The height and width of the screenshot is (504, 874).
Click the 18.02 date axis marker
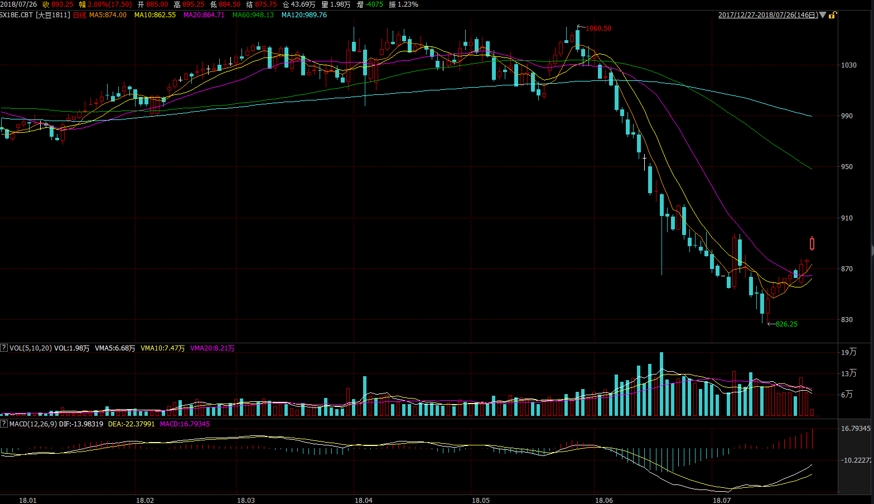(x=145, y=500)
